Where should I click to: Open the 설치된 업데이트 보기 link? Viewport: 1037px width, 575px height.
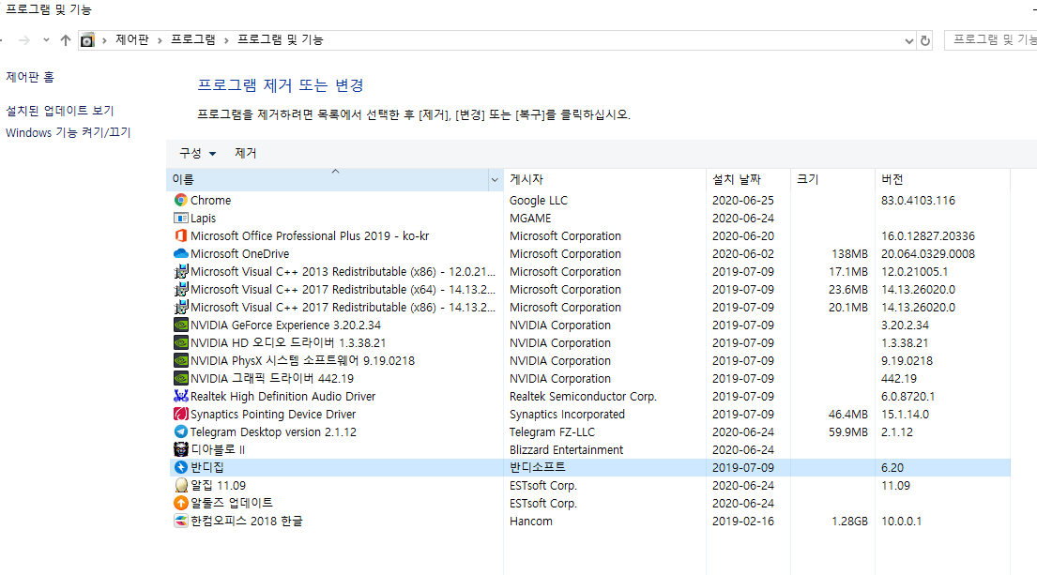point(60,111)
